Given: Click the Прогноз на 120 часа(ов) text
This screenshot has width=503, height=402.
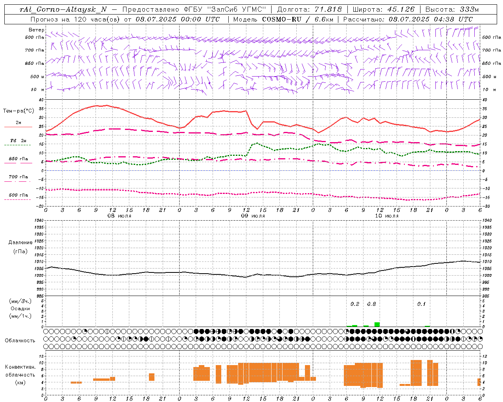Looking at the screenshot, I should [x=75, y=19].
